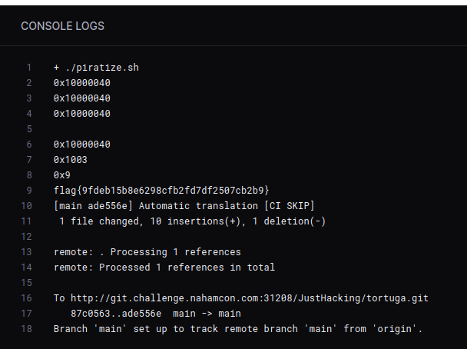467x349 pixels.
Task: Select the '0x1003' log line
Action: point(71,160)
